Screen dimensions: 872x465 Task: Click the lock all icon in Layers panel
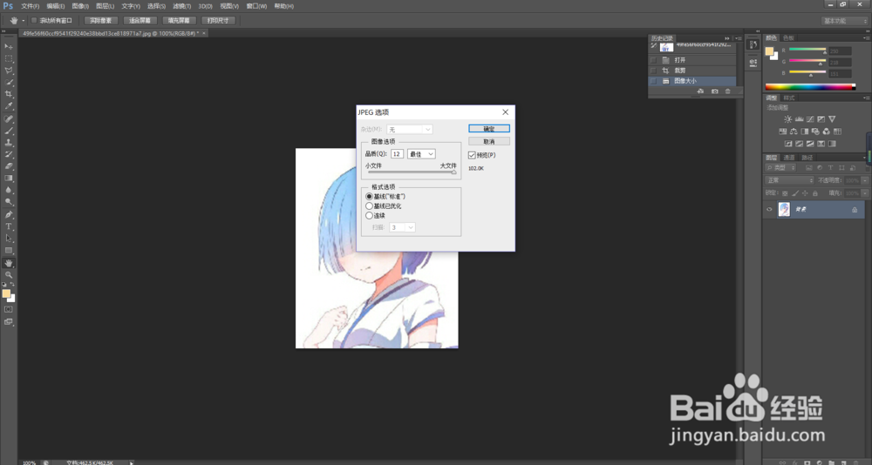814,193
